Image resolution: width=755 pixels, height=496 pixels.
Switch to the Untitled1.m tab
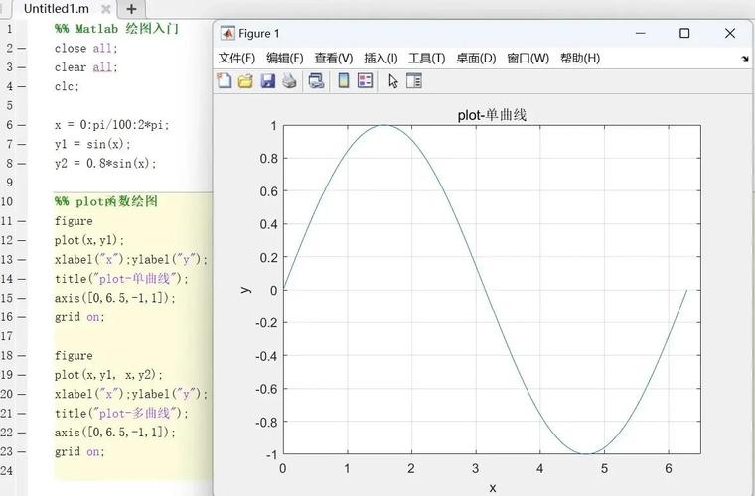click(x=57, y=9)
